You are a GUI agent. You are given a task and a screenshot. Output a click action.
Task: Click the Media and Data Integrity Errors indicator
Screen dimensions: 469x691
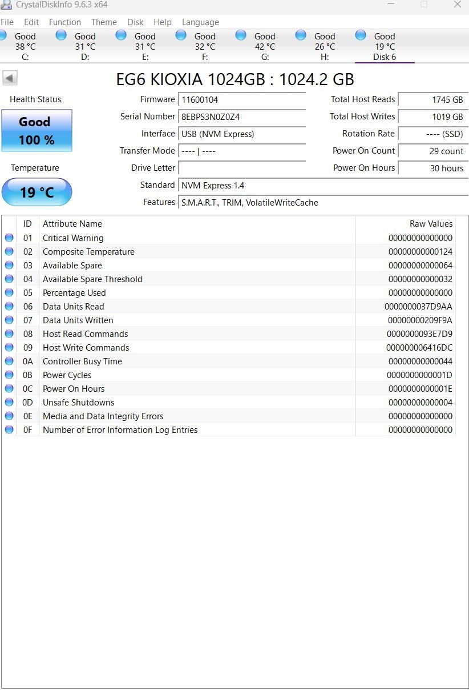9,416
